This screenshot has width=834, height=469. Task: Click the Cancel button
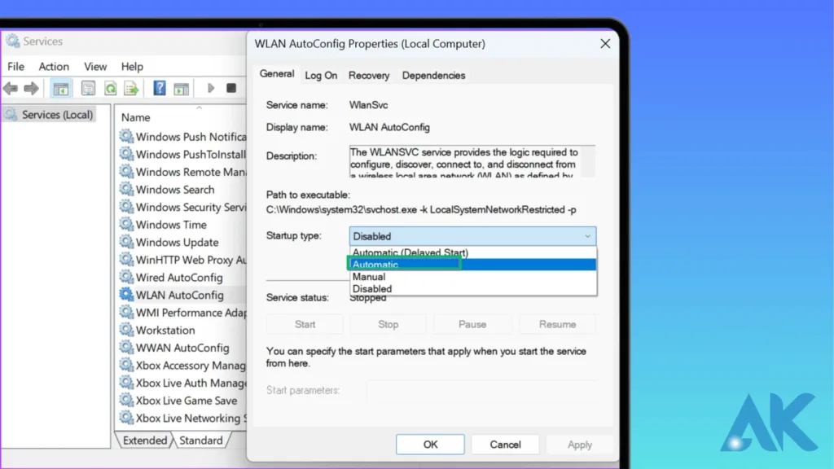[505, 445]
